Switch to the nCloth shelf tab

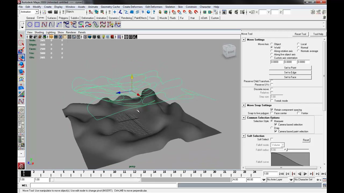[x=204, y=18]
